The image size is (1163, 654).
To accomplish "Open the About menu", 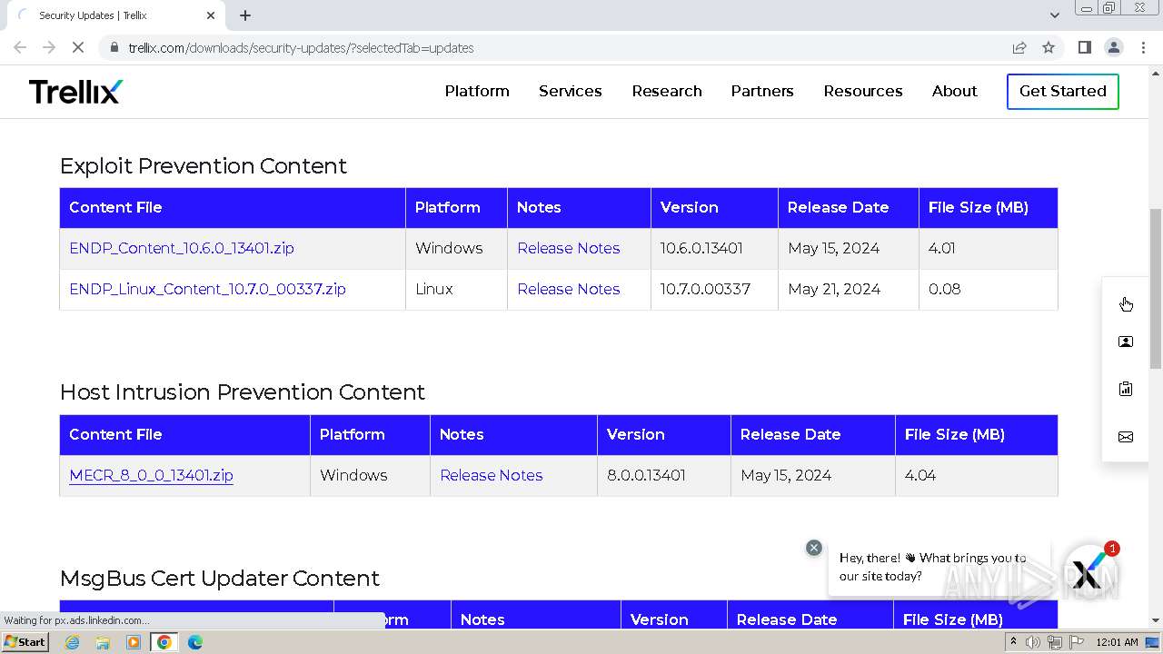I will (955, 91).
